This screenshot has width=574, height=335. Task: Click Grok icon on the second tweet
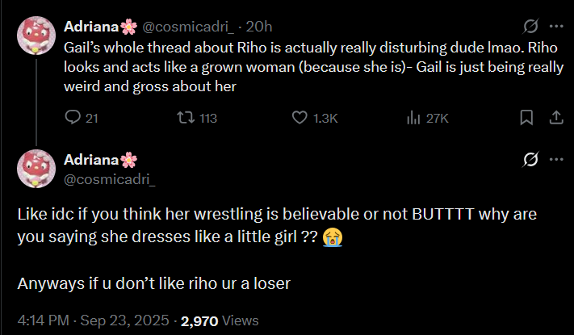pos(531,159)
